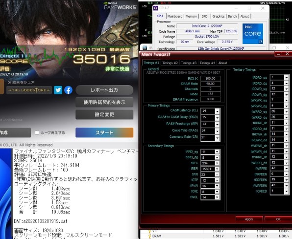Start benchmark with スタート button
Image resolution: width=292 pixels, height=239 pixels.
[x=104, y=132]
